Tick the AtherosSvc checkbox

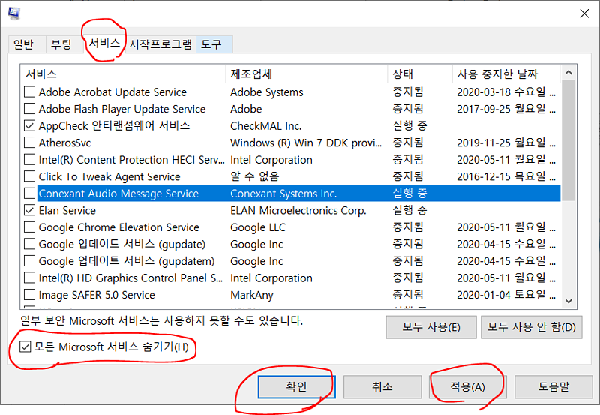(29, 143)
